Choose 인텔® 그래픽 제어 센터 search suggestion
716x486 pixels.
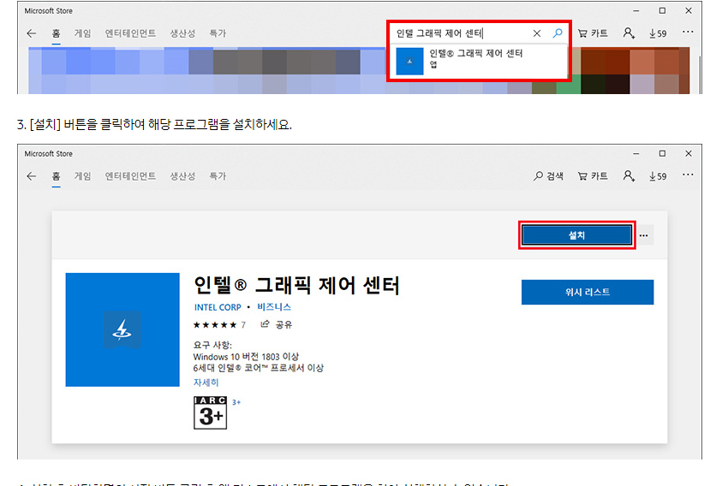coord(479,61)
